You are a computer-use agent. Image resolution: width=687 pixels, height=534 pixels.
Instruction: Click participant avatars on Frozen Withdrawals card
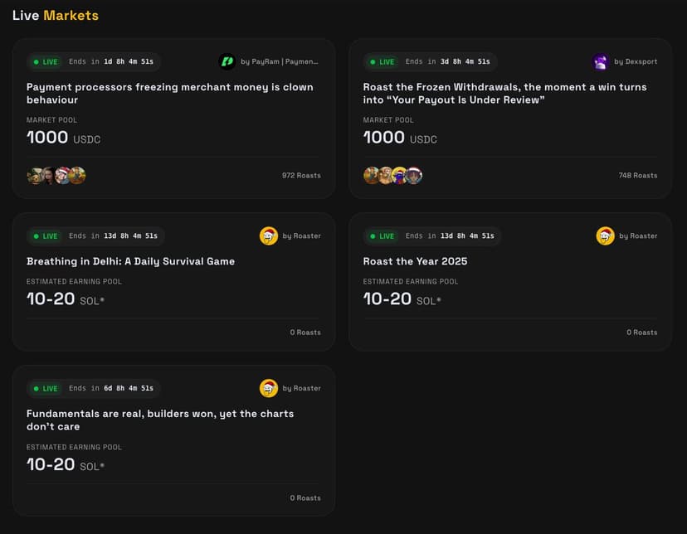(393, 175)
